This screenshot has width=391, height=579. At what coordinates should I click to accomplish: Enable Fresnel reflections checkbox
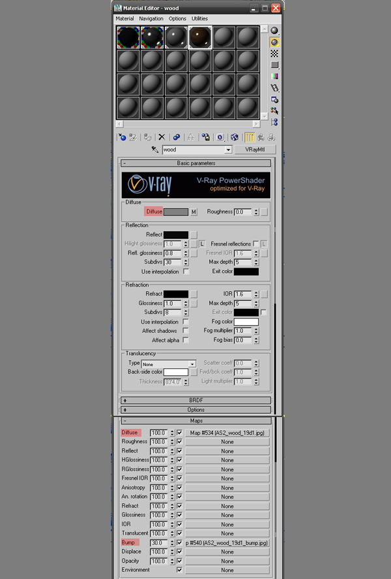click(255, 243)
